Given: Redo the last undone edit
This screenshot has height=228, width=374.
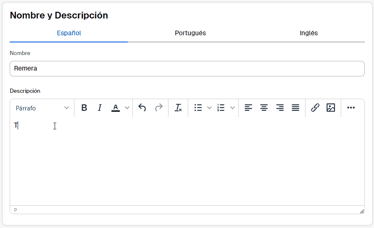Looking at the screenshot, I should [158, 108].
